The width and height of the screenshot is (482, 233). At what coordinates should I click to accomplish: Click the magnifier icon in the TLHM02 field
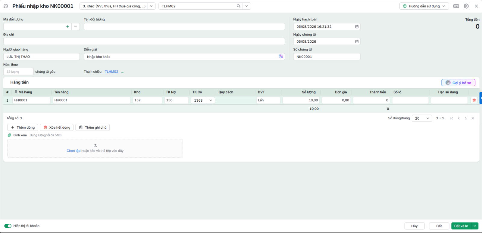tap(239, 6)
